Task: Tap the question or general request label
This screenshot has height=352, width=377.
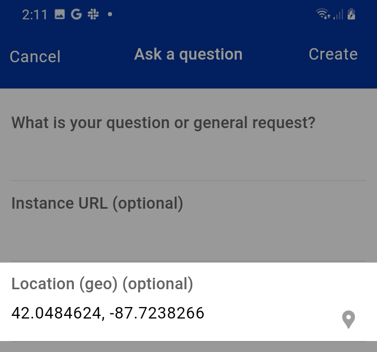Action: pos(163,123)
